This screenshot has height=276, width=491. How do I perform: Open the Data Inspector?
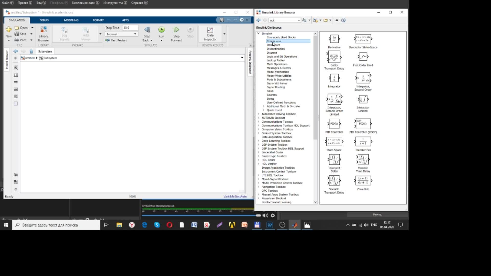[x=210, y=34]
